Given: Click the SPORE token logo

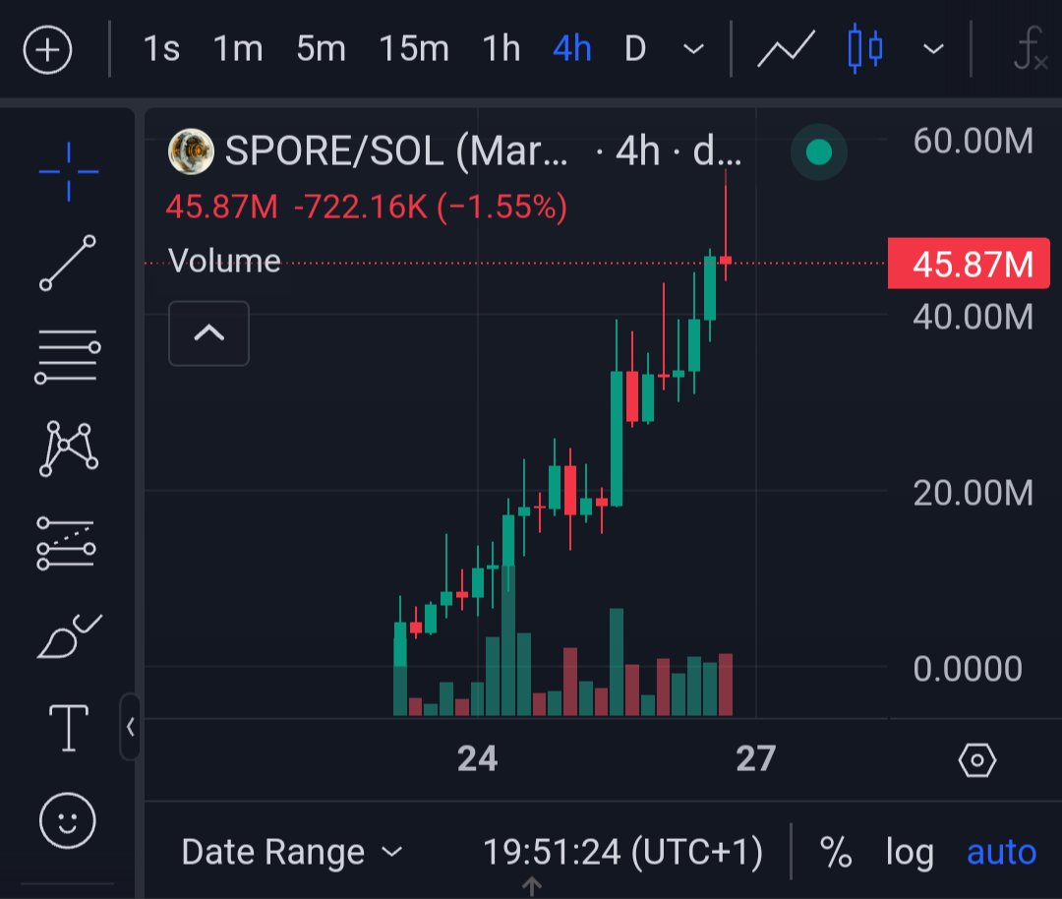Looking at the screenshot, I should point(191,151).
